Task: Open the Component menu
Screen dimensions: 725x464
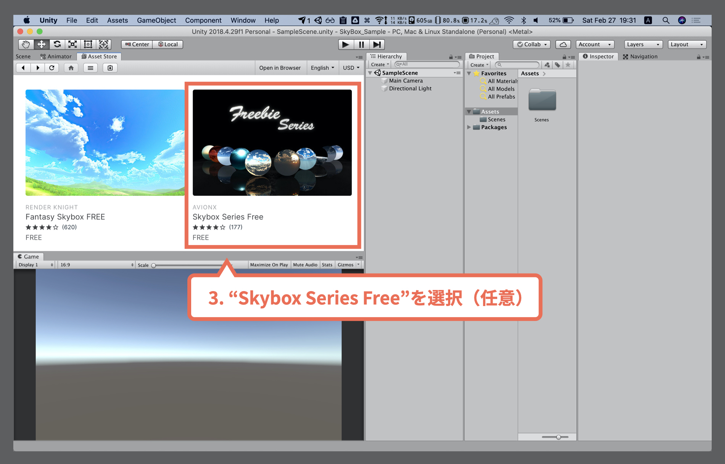Action: click(x=203, y=20)
